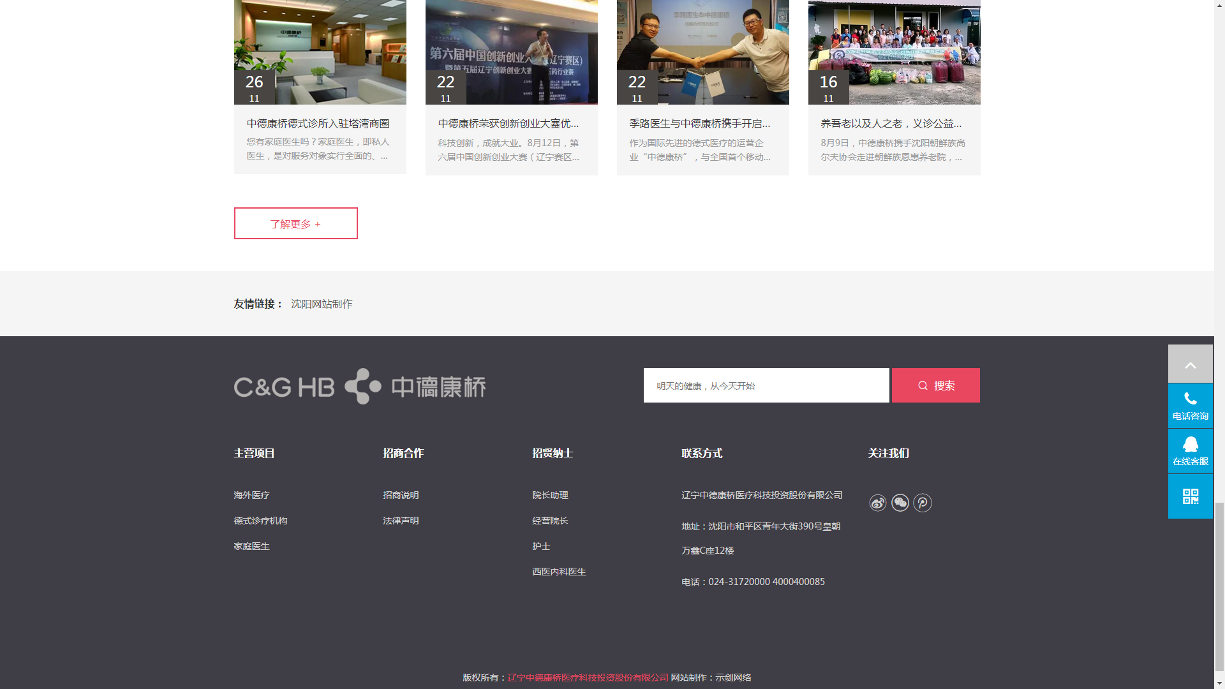Image resolution: width=1225 pixels, height=689 pixels.
Task: Open 法律声明 footer link
Action: coord(401,521)
